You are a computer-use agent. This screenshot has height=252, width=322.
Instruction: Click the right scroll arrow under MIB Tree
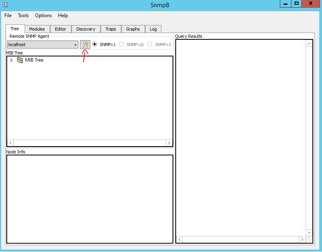point(169,143)
